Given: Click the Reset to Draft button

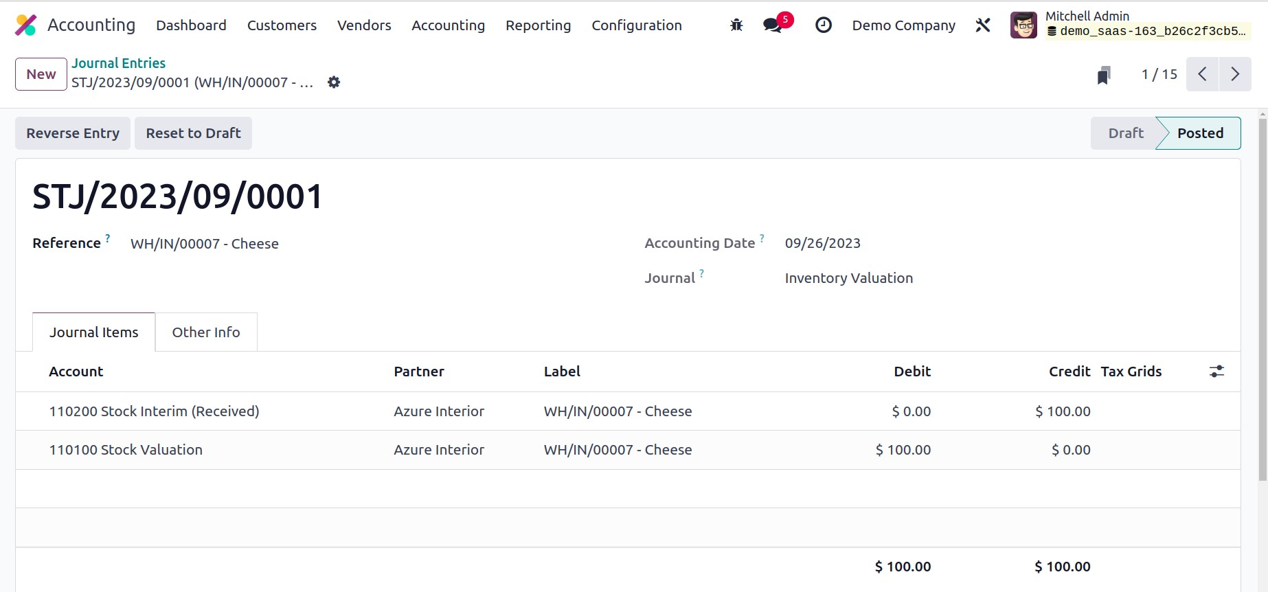Looking at the screenshot, I should click(193, 133).
